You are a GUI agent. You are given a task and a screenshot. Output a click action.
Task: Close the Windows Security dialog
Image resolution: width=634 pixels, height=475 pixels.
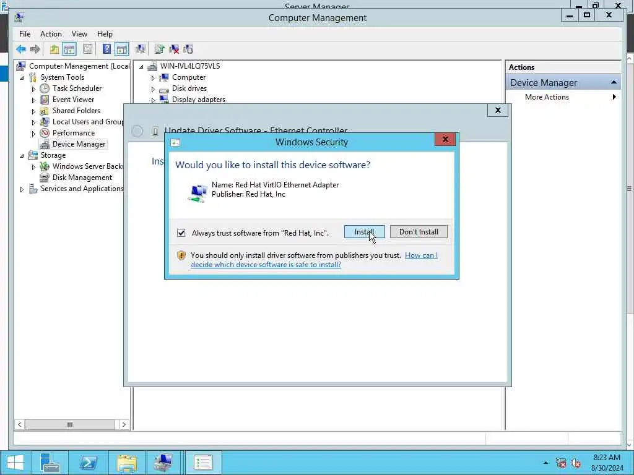[445, 139]
